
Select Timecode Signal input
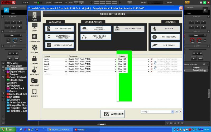tap(165, 37)
